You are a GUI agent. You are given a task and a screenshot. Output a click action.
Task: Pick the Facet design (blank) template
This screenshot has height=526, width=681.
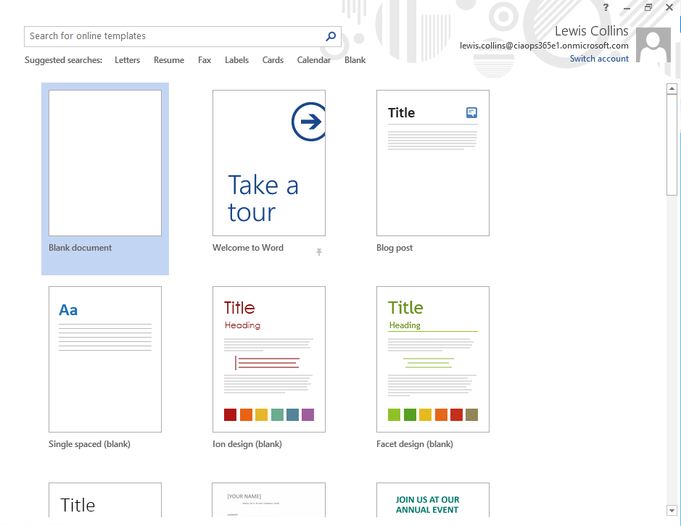pos(432,359)
